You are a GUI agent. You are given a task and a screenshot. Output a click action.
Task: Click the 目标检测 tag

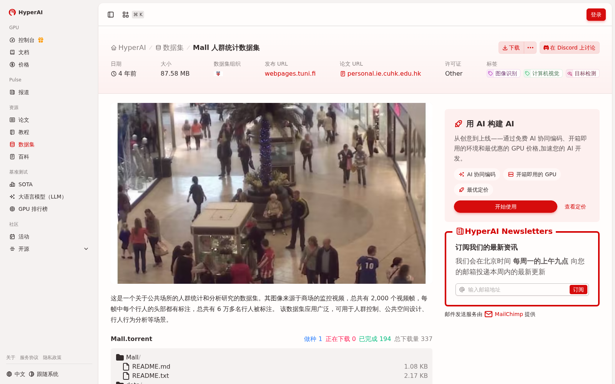(582, 73)
